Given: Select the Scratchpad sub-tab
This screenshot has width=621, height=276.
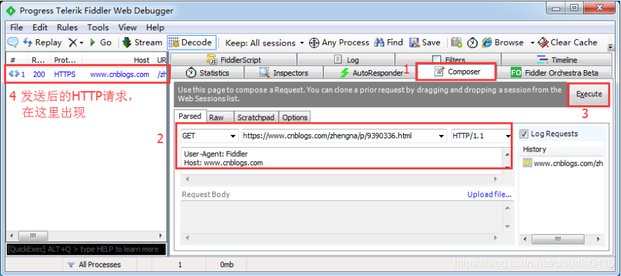Looking at the screenshot, I should pos(256,118).
